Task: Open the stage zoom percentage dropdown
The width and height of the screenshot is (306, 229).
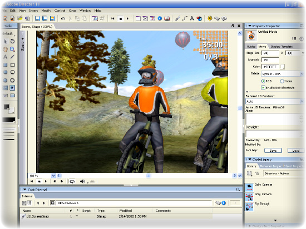Action: [53, 176]
